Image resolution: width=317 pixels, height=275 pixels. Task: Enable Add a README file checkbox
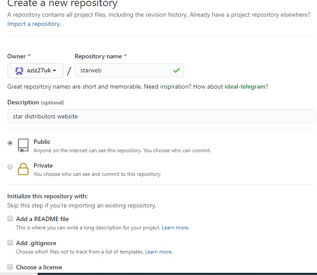click(10, 218)
